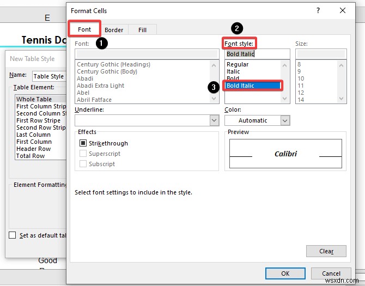Click column E header in spreadsheet

(47, 17)
